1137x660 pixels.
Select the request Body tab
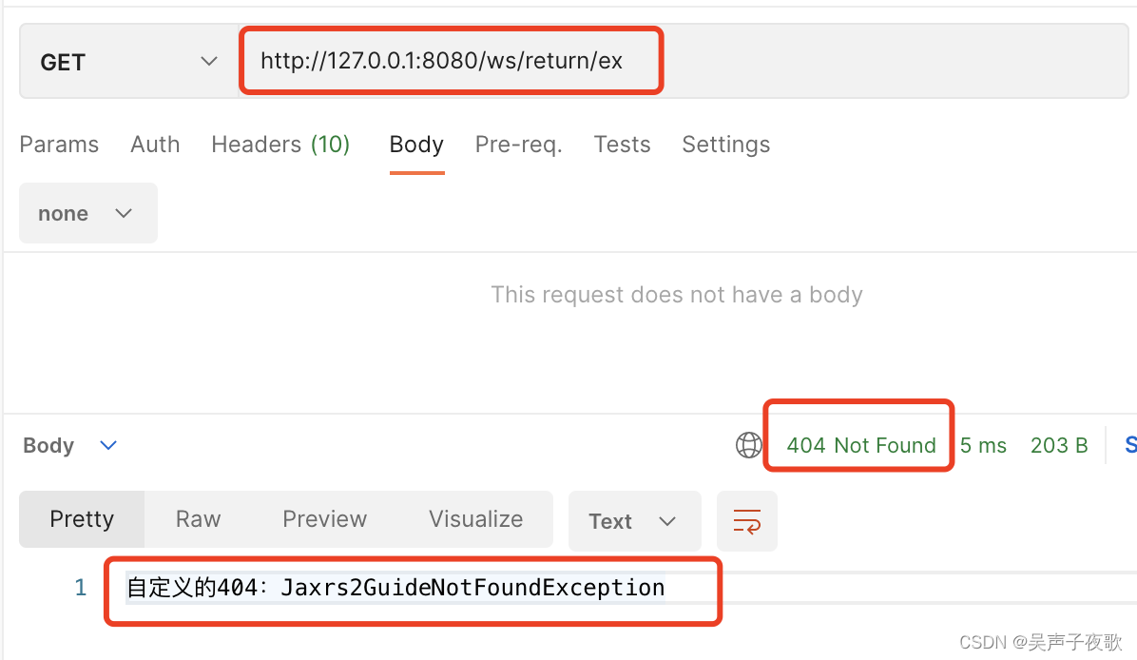[x=416, y=145]
